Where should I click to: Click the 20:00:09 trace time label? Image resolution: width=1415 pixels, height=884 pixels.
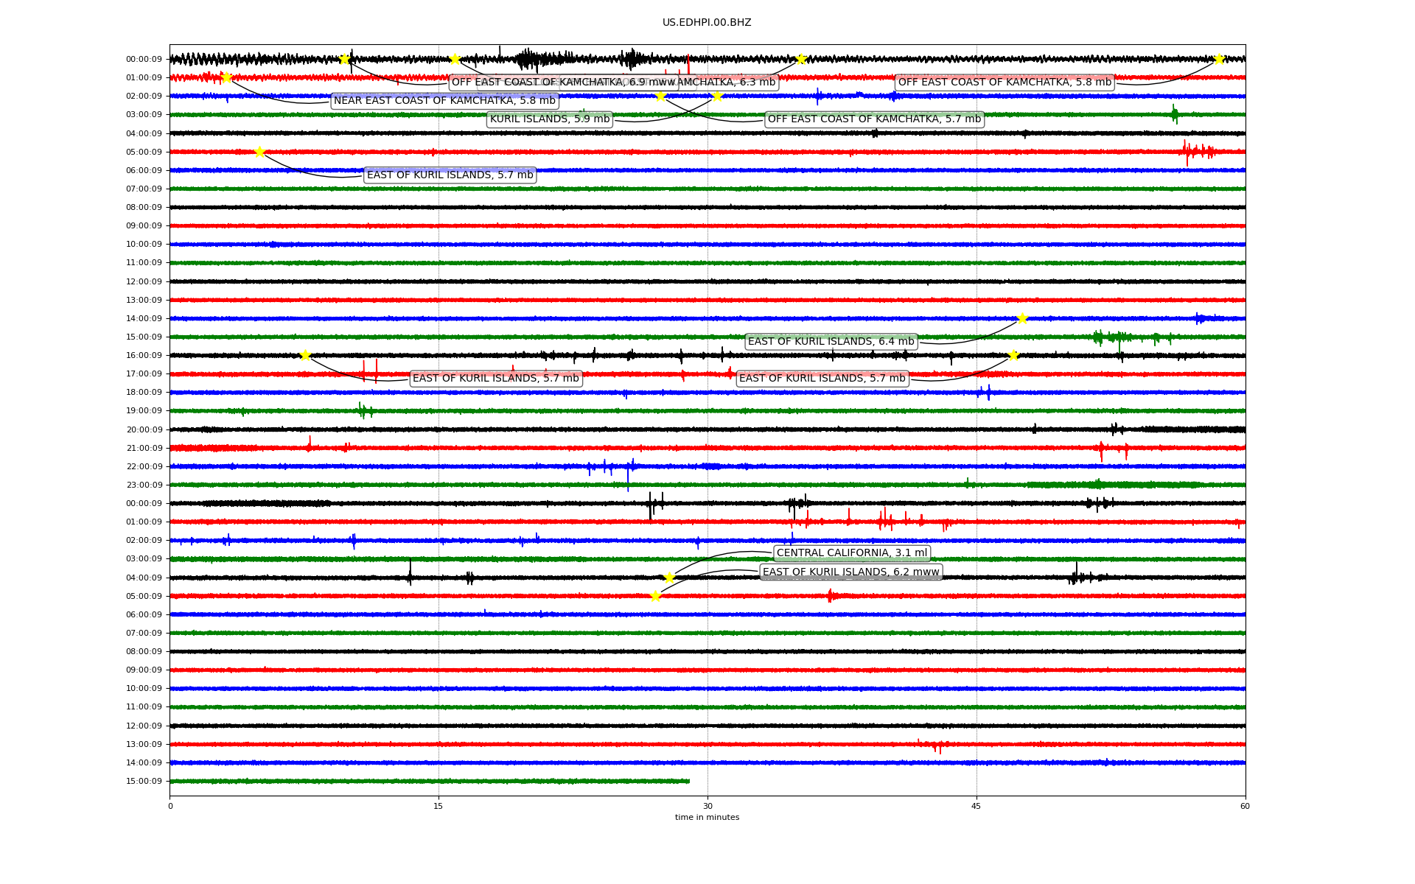(144, 430)
